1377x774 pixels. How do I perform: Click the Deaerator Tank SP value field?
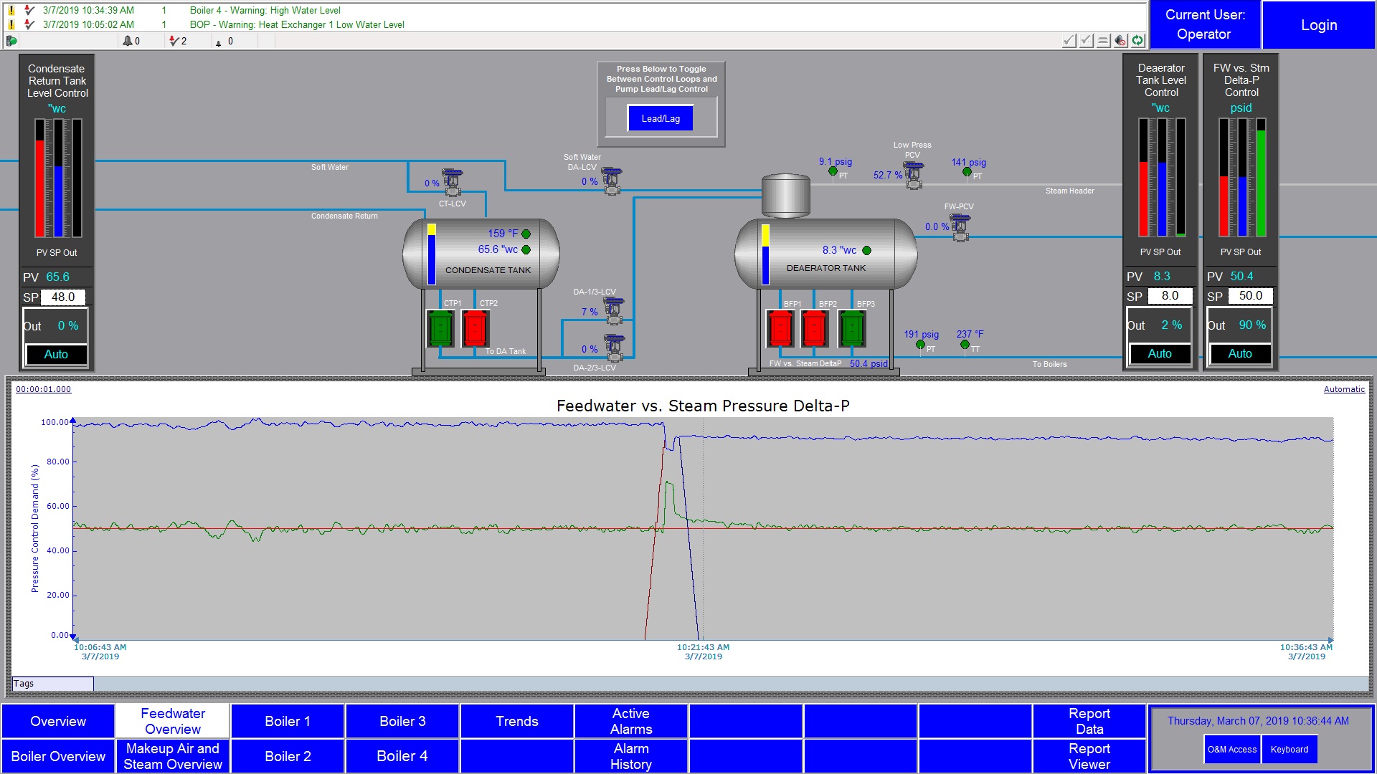tap(1170, 296)
